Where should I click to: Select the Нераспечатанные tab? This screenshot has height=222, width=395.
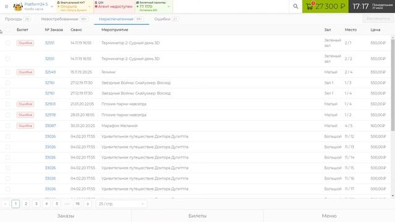[x=121, y=19]
